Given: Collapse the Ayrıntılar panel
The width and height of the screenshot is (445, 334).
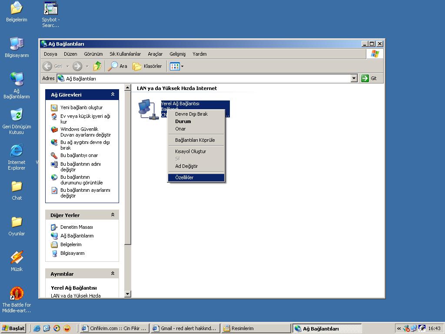Looking at the screenshot, I should click(113, 273).
